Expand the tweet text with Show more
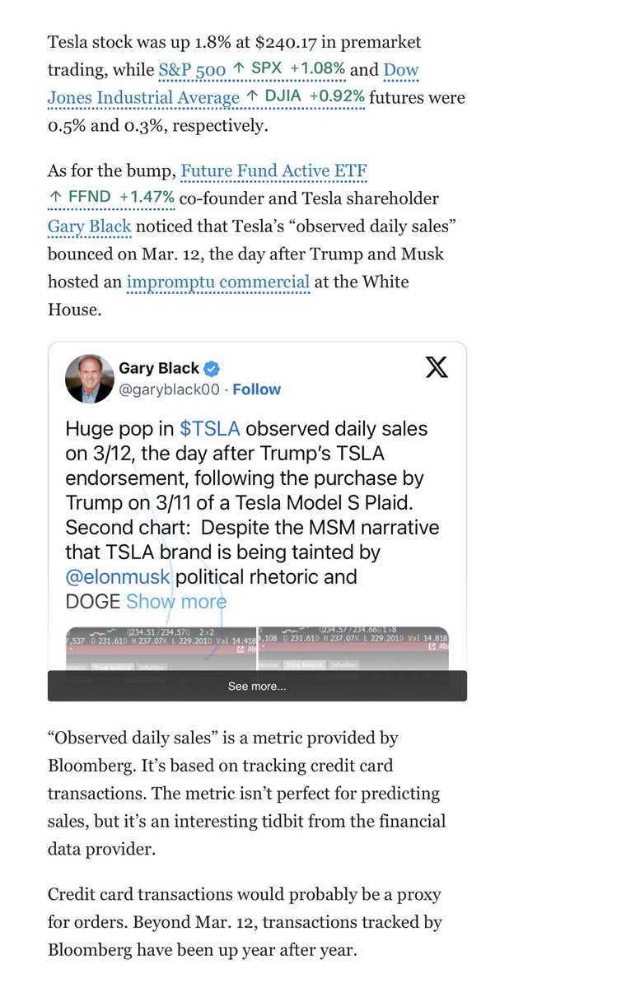Screen dimensions: 626x988 tap(175, 601)
